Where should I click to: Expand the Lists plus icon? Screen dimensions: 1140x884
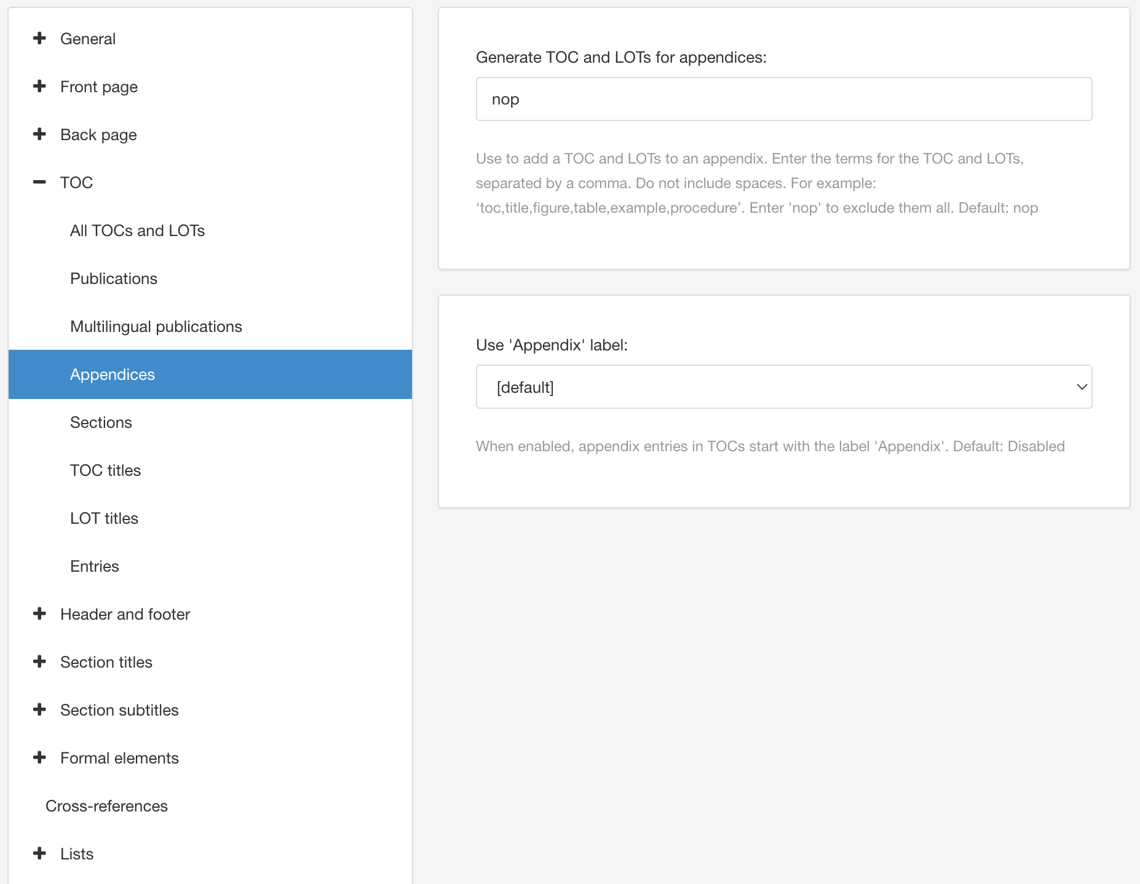tap(39, 853)
